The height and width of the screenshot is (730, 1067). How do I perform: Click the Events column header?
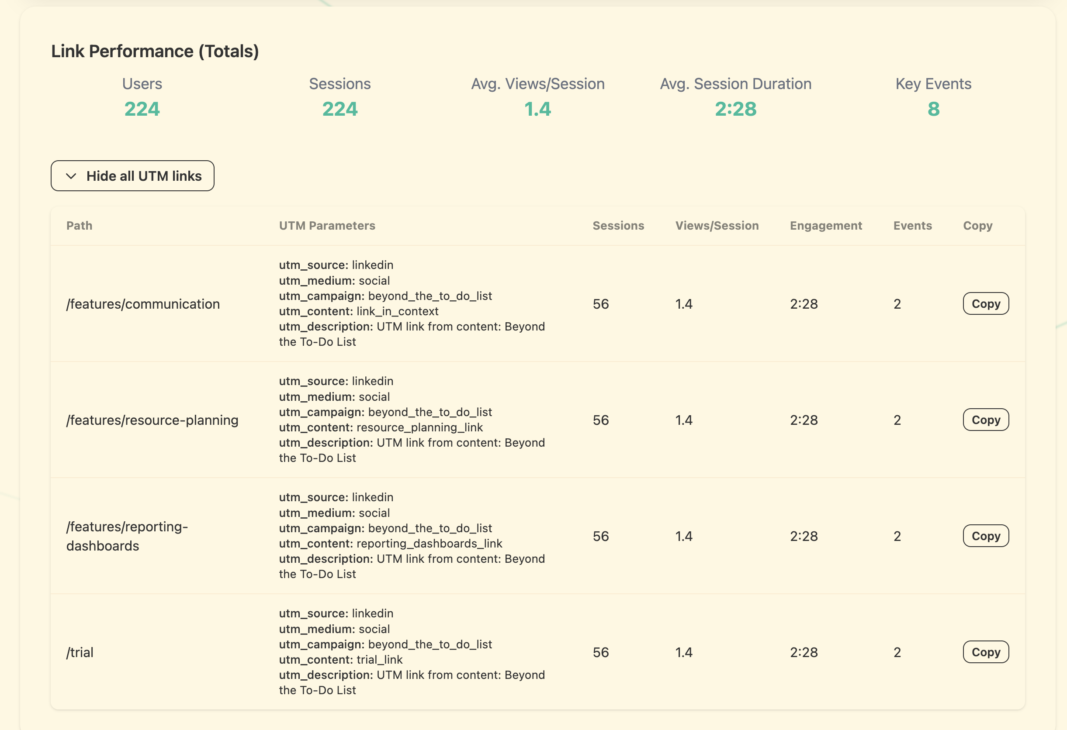(912, 226)
